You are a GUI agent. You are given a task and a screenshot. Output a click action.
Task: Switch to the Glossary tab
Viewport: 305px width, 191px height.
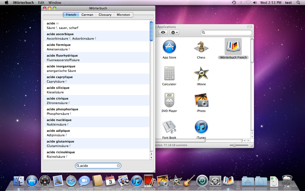(x=105, y=15)
